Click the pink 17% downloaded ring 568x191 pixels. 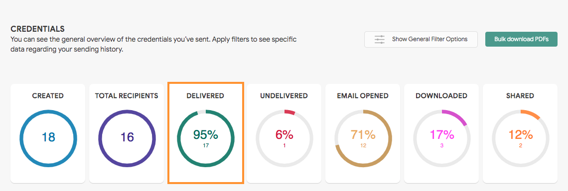click(441, 138)
